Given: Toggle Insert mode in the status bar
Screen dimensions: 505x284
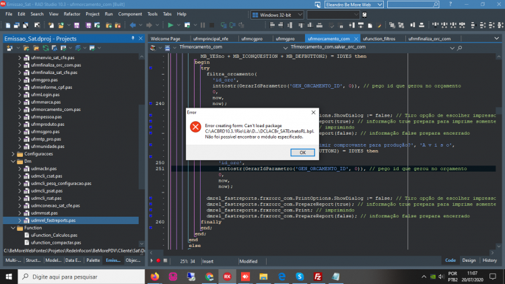Looking at the screenshot, I should coord(208,261).
